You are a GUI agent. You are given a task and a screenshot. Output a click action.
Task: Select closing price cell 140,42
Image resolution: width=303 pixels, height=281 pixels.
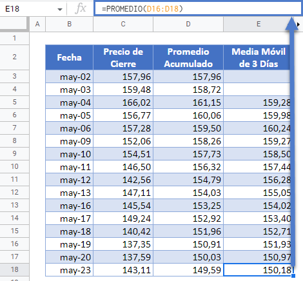[123, 231]
